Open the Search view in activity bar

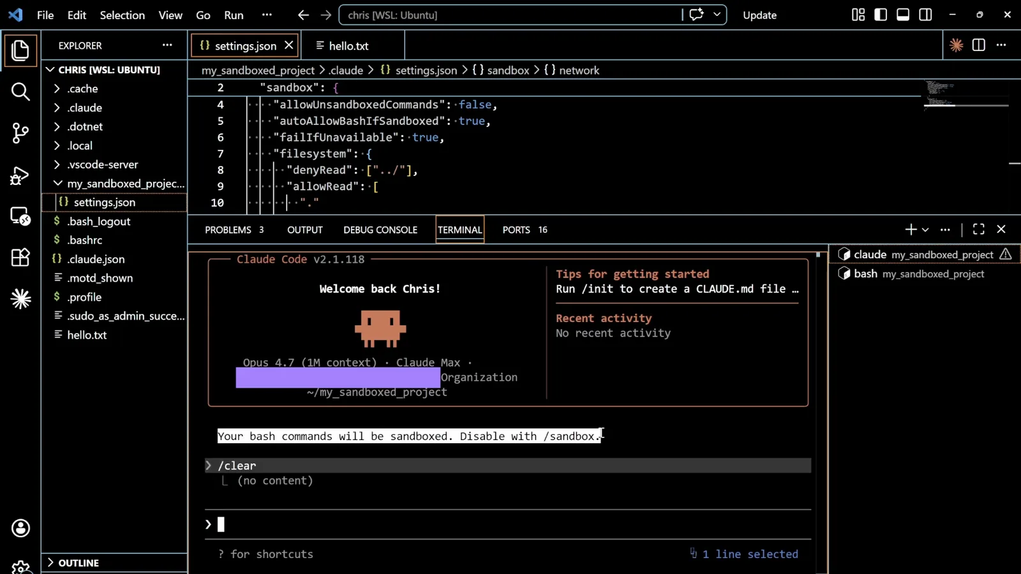pos(20,92)
